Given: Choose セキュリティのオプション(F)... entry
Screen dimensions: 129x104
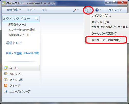Looking at the screenshot, I should (110, 27).
